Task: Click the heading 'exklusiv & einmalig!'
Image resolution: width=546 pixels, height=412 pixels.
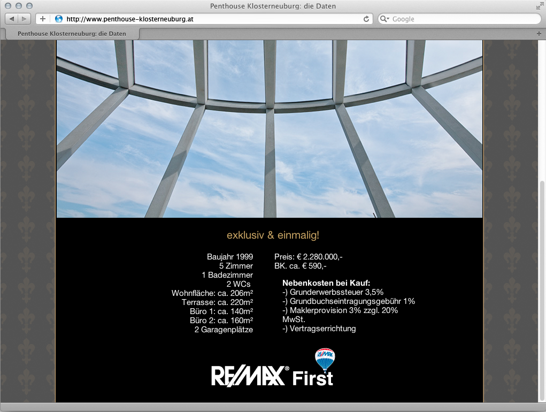Action: click(x=273, y=235)
